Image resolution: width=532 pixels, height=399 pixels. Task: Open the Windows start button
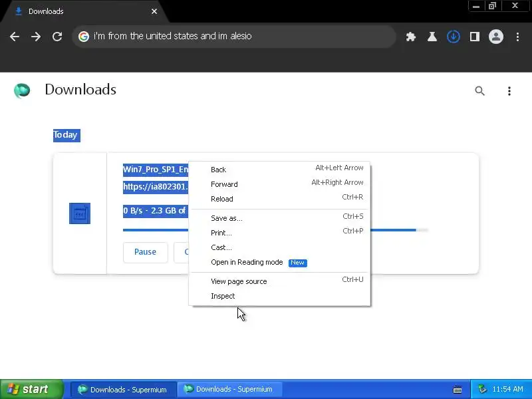click(31, 389)
